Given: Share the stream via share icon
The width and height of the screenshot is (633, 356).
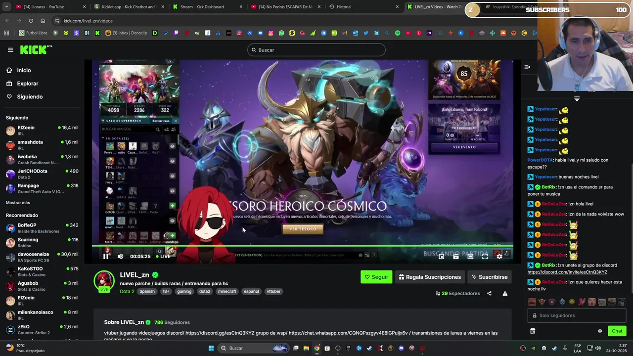Looking at the screenshot, I should 489,293.
